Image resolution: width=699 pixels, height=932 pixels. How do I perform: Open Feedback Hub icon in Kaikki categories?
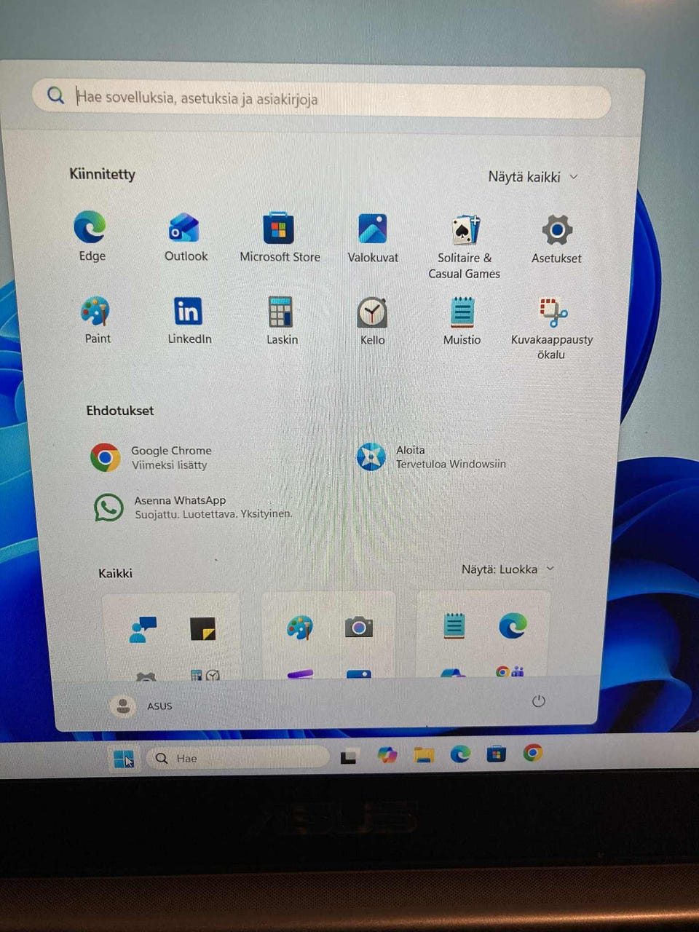click(x=143, y=629)
